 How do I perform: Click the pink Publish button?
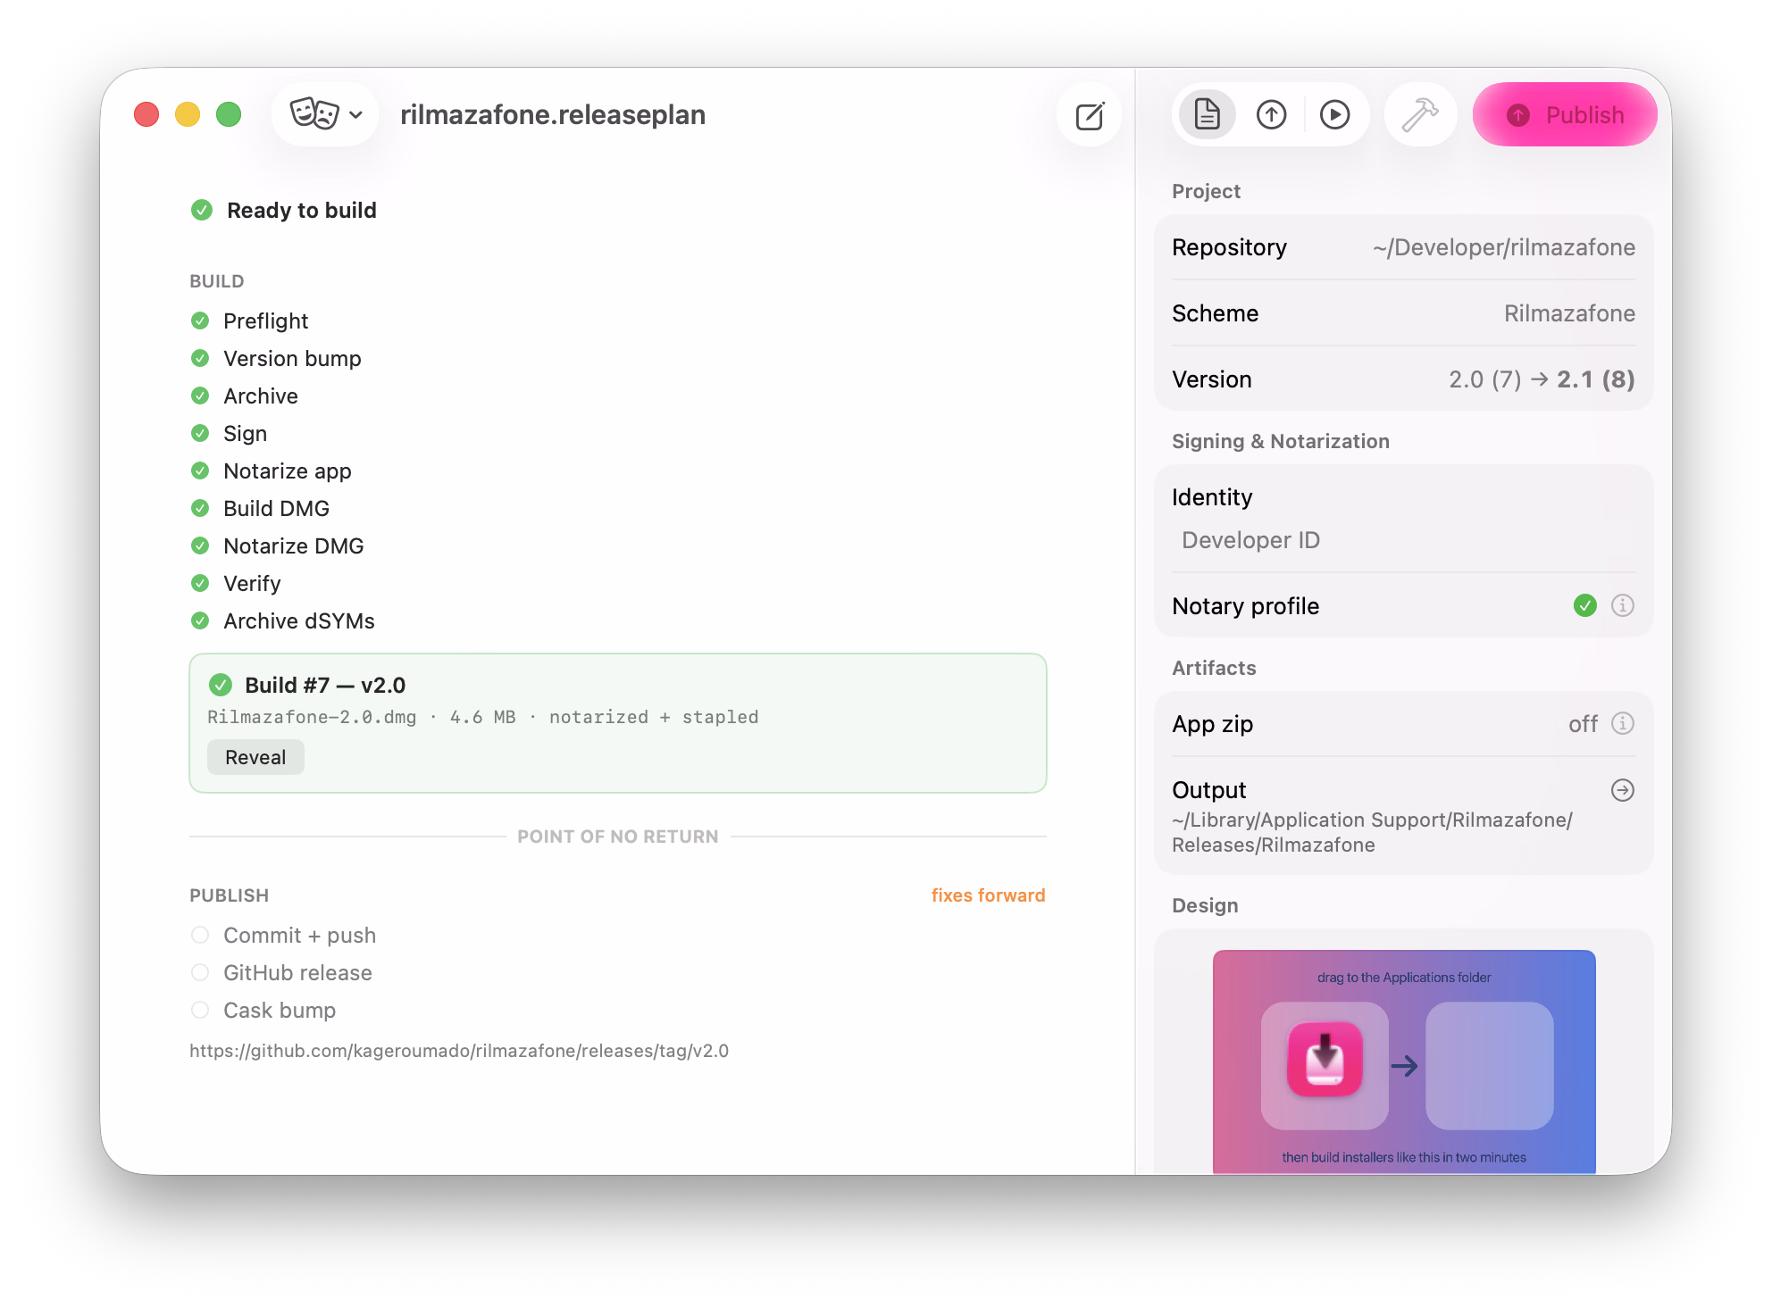point(1565,114)
